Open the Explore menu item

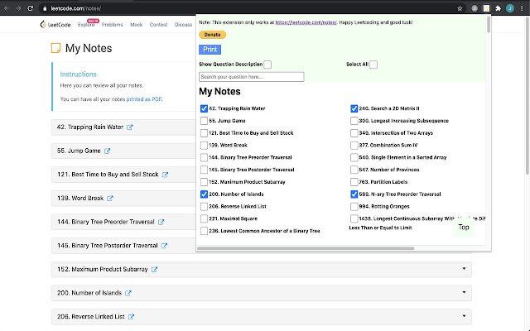click(86, 25)
